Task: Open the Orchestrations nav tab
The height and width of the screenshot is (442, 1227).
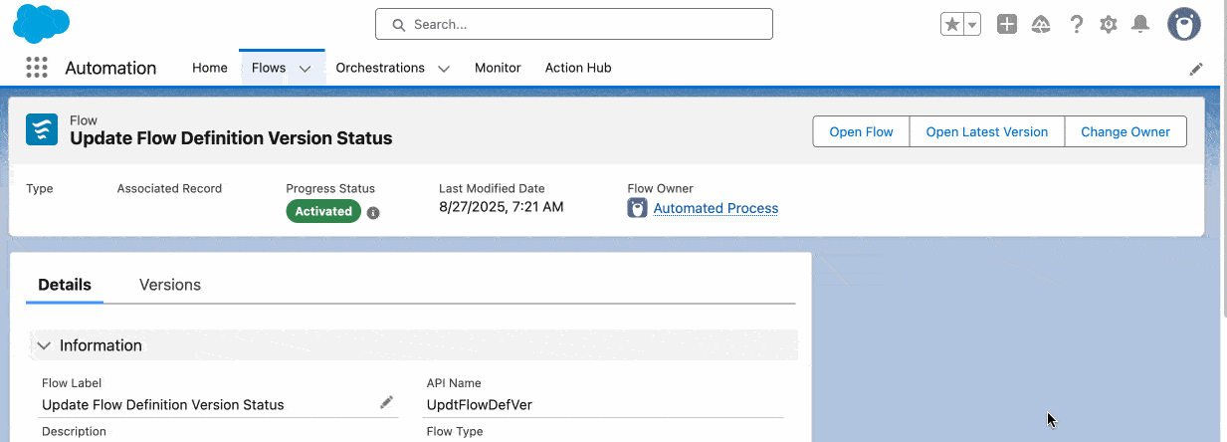Action: click(380, 68)
